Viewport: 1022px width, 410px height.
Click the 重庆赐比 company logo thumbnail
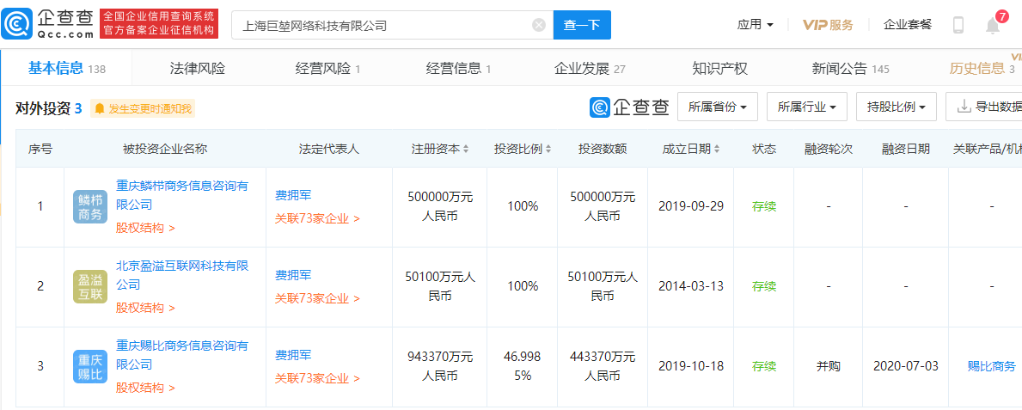90,365
